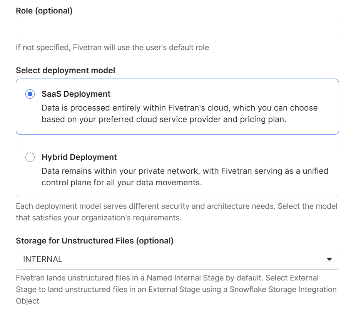The height and width of the screenshot is (319, 356).
Task: Open the Storage for Unstructured Files dropdown
Action: click(x=177, y=259)
